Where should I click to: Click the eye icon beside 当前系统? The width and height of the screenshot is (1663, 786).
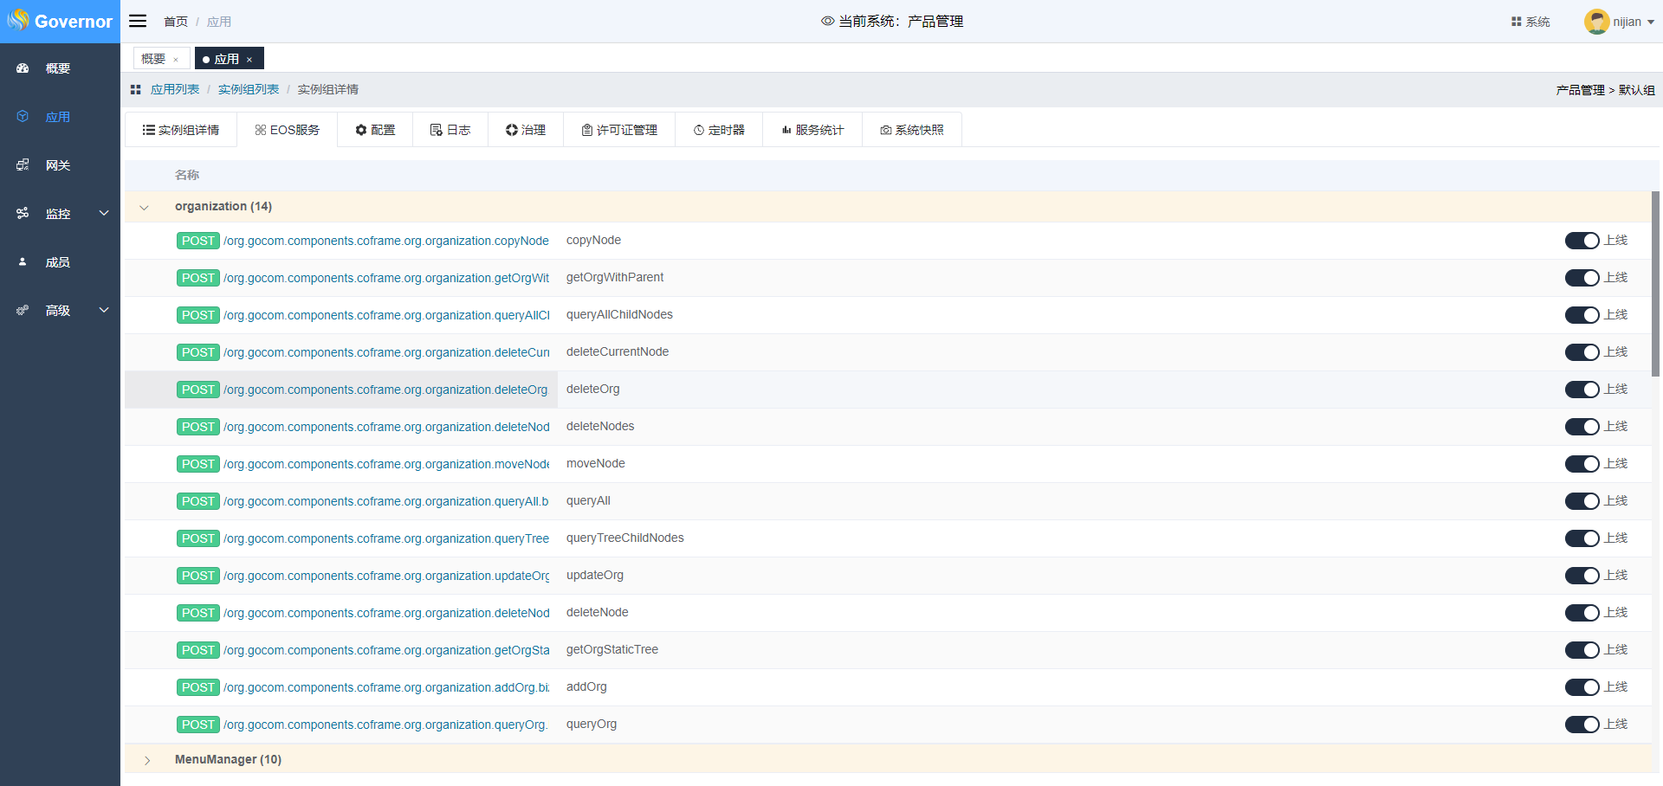827,22
